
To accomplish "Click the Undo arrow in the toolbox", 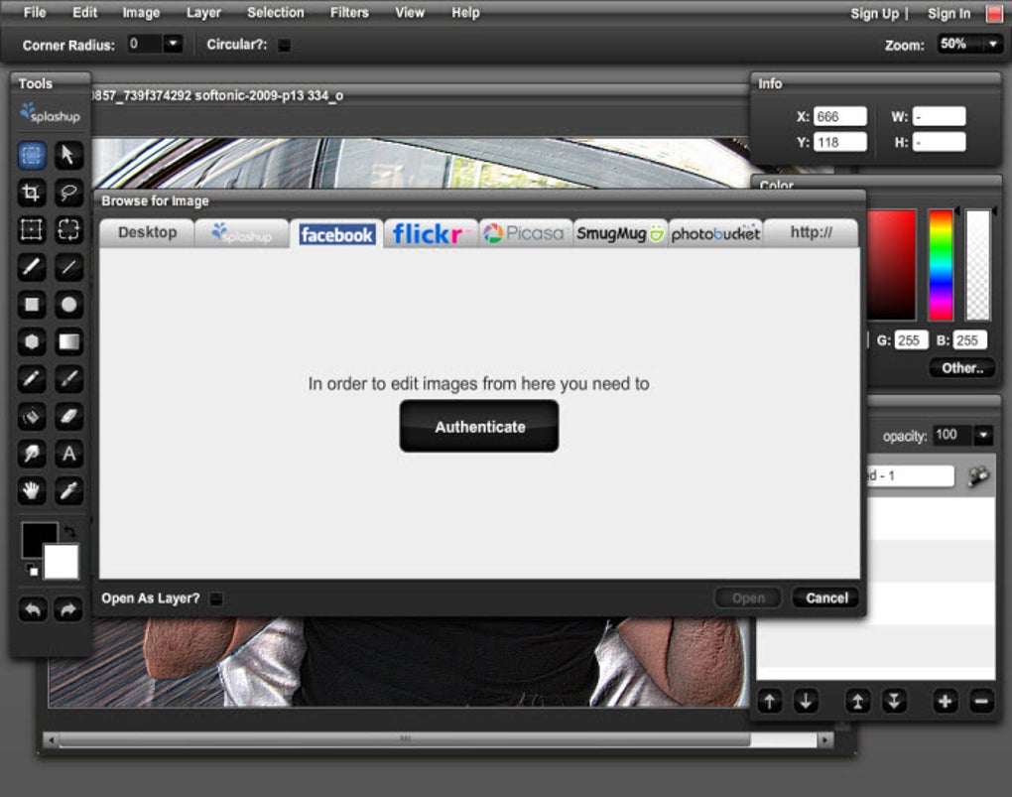I will tap(33, 608).
